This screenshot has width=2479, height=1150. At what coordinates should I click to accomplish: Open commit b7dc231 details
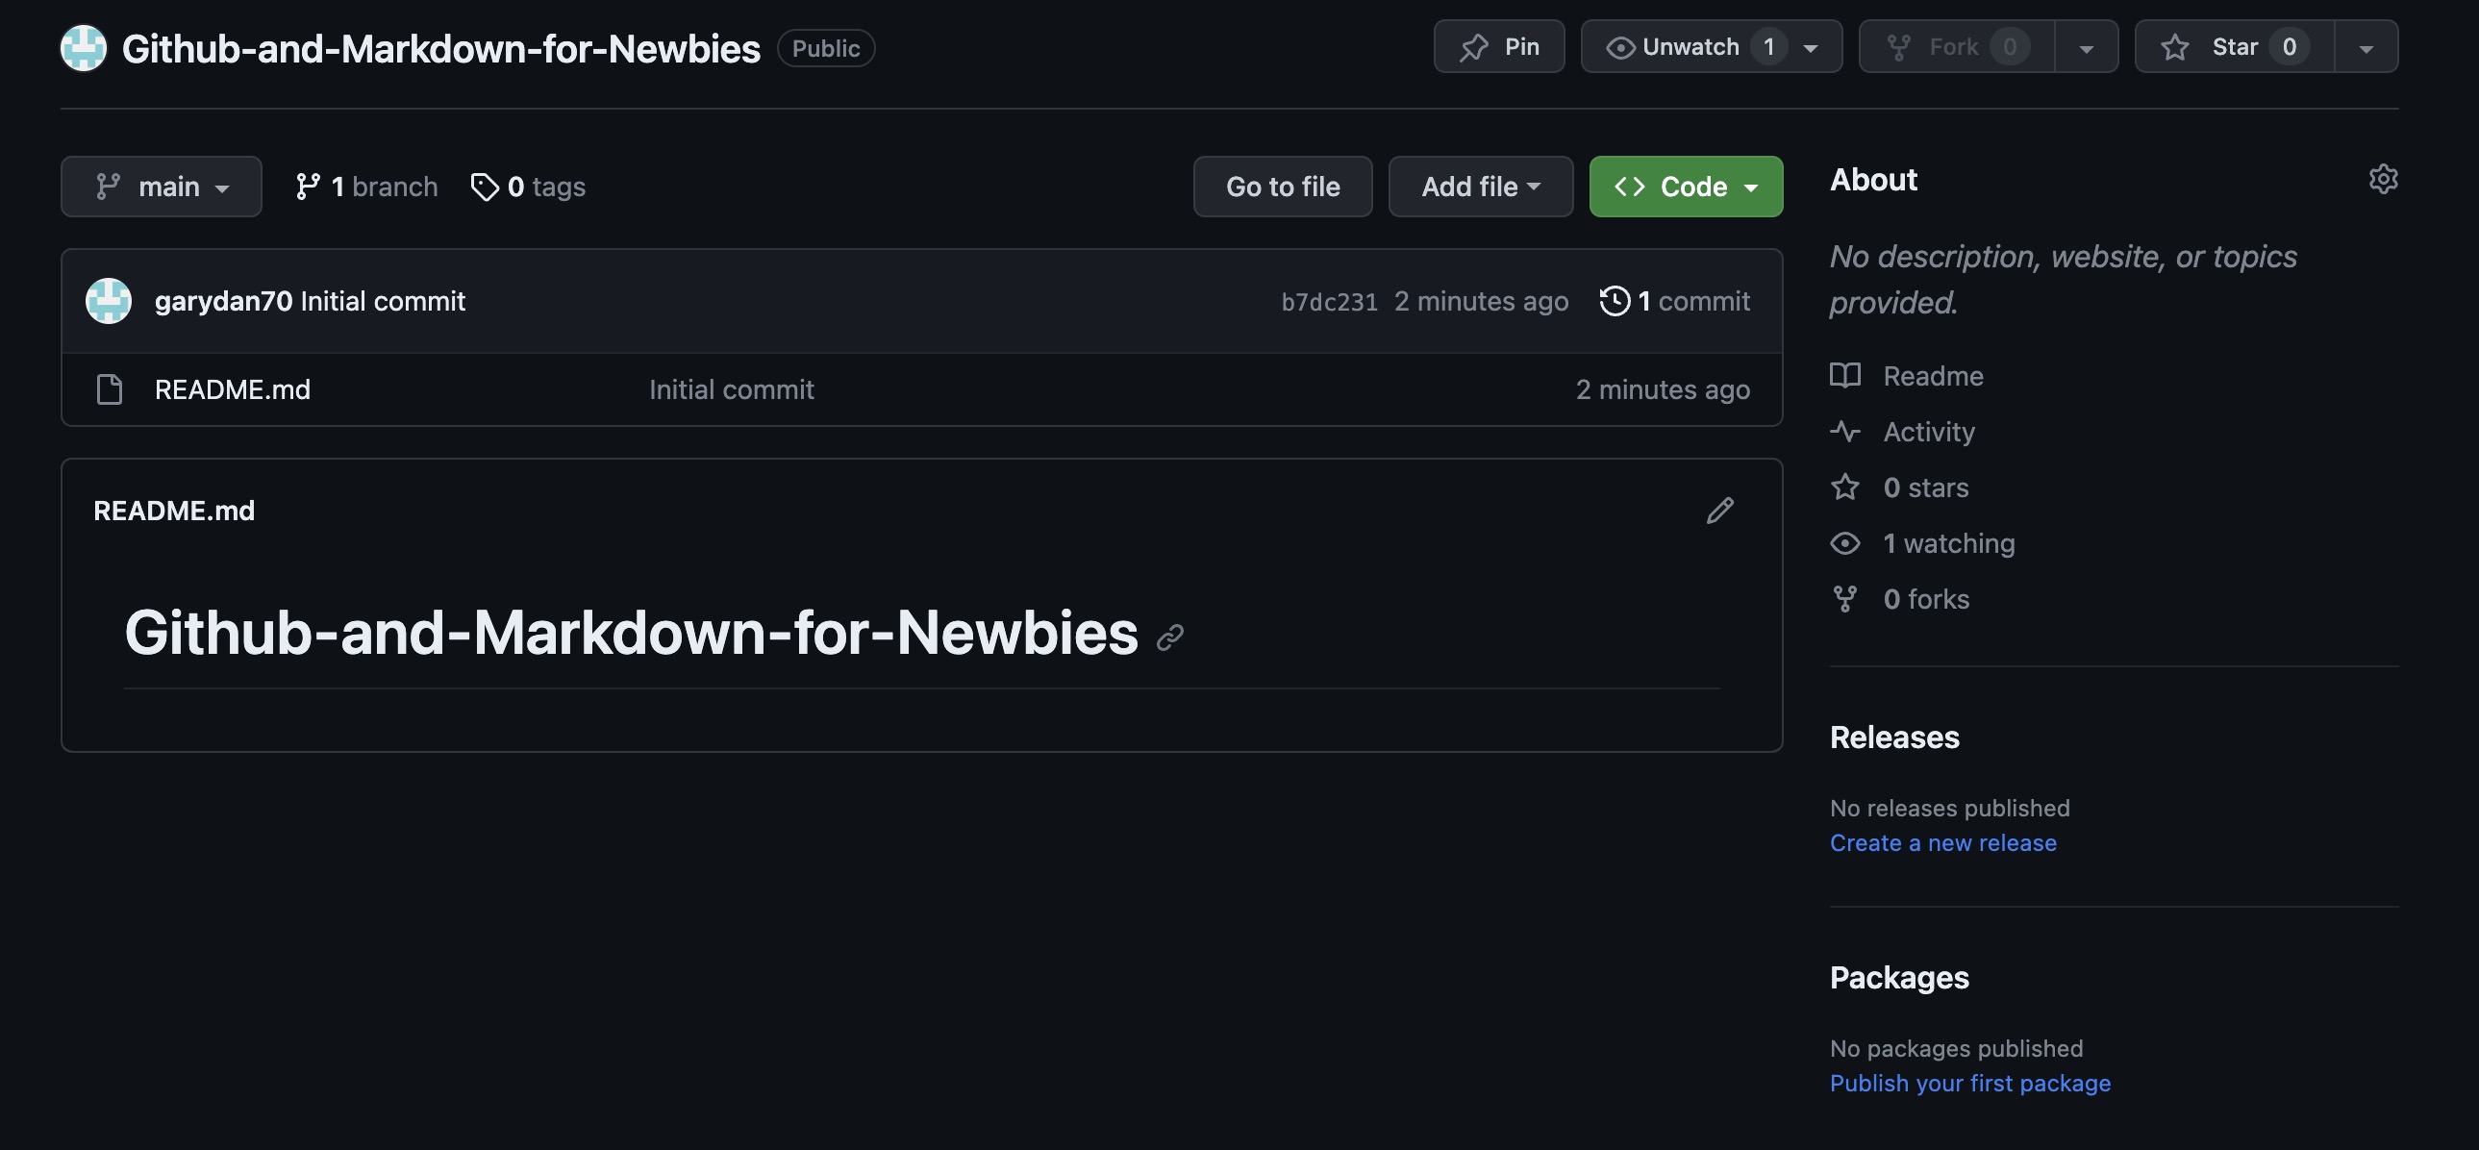tap(1330, 300)
